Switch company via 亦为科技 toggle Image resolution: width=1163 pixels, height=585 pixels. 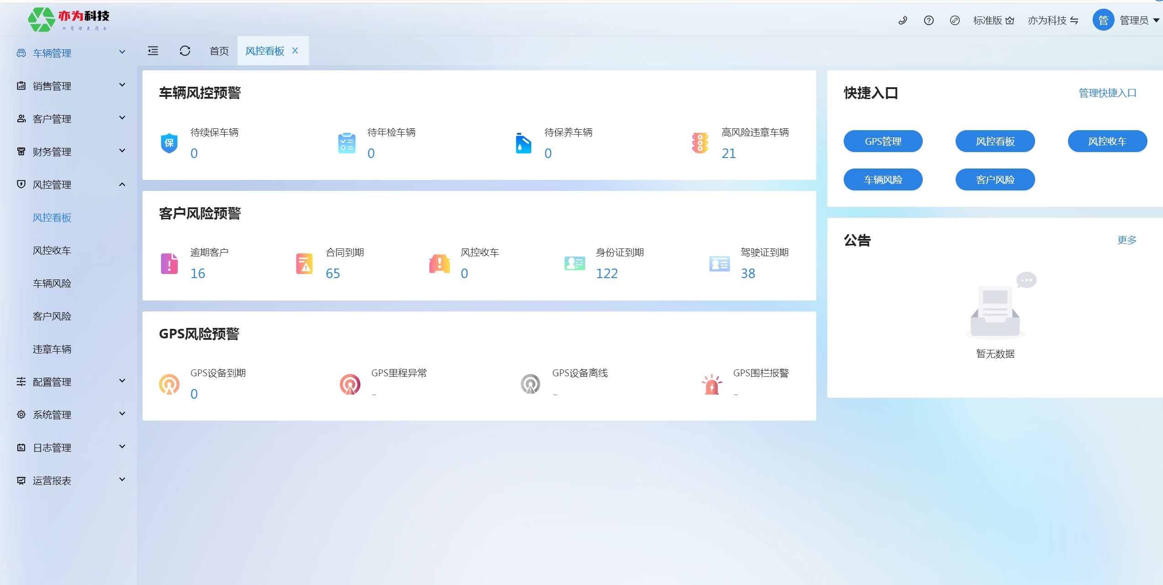pos(1053,21)
